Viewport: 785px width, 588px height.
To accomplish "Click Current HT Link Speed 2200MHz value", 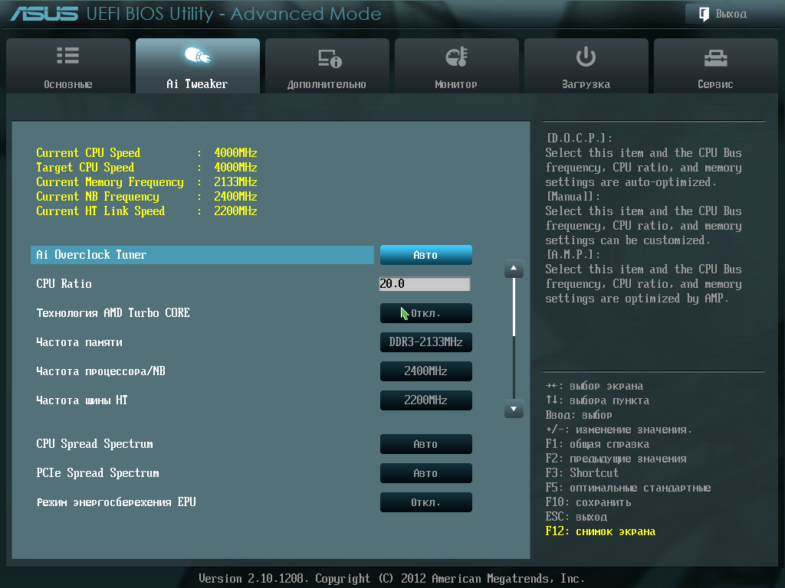I will [x=235, y=211].
